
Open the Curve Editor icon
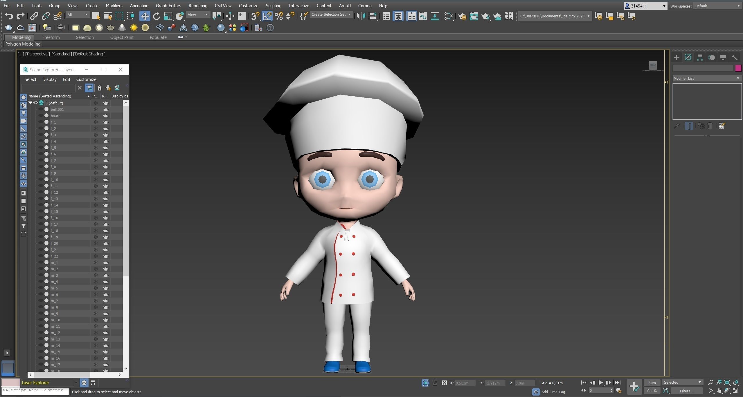pos(423,16)
